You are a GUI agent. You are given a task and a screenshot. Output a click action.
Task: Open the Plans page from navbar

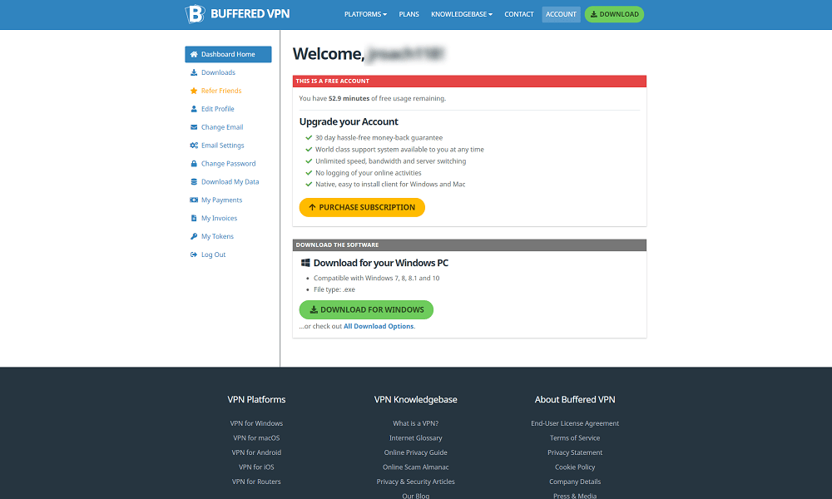click(x=409, y=14)
